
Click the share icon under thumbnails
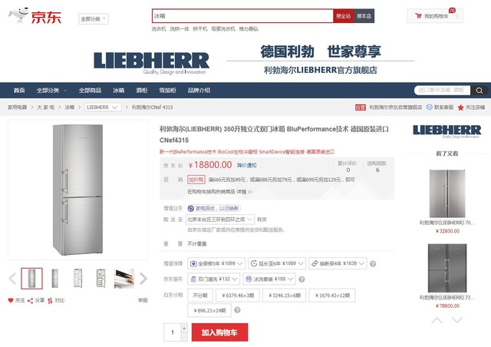(30, 301)
